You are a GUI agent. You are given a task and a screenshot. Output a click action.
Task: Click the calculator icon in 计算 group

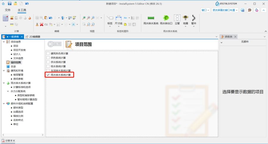6,18
